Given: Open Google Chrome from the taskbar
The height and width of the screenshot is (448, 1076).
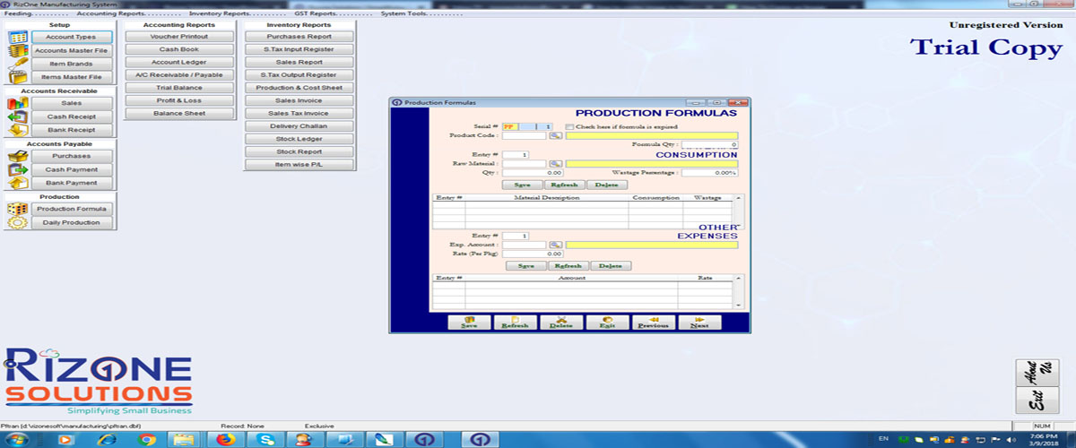Looking at the screenshot, I should point(147,439).
